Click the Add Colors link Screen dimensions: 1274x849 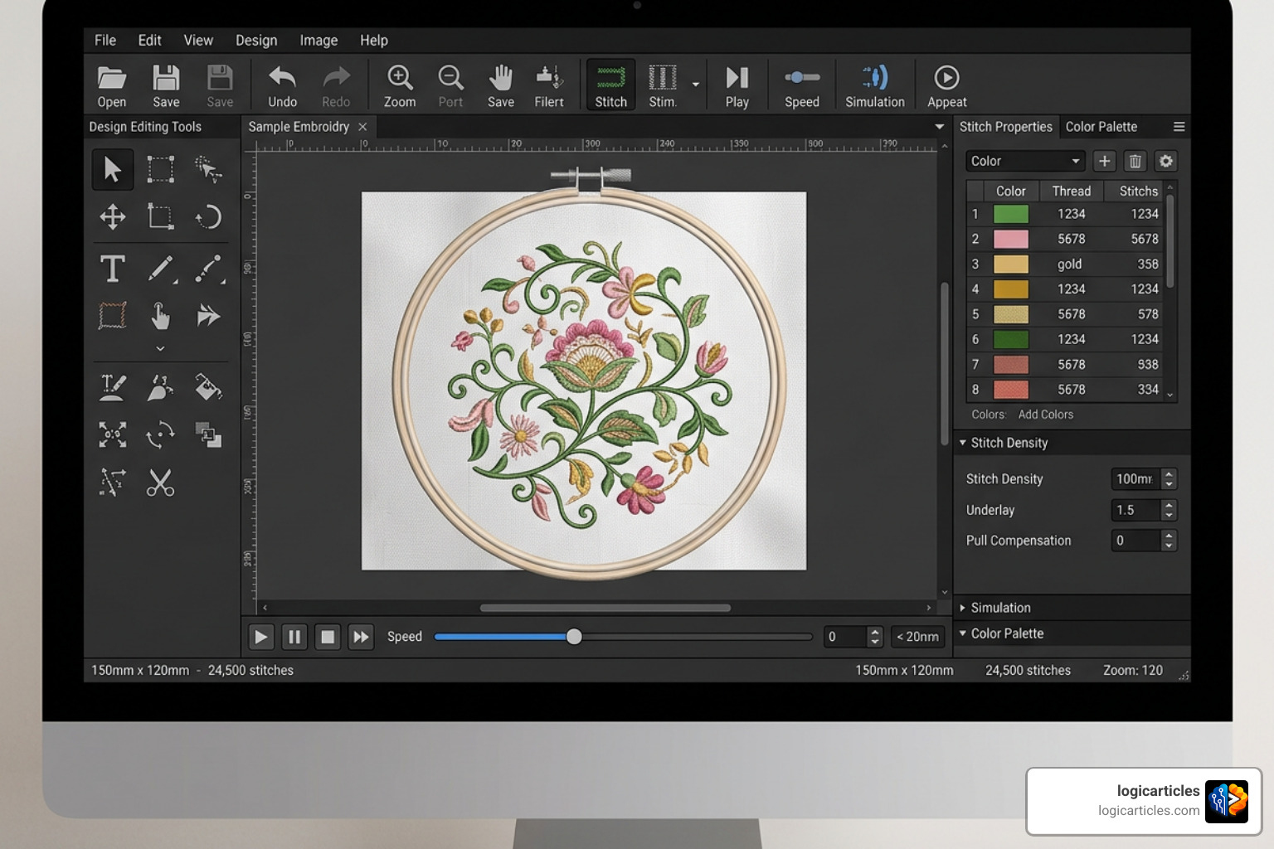1045,415
